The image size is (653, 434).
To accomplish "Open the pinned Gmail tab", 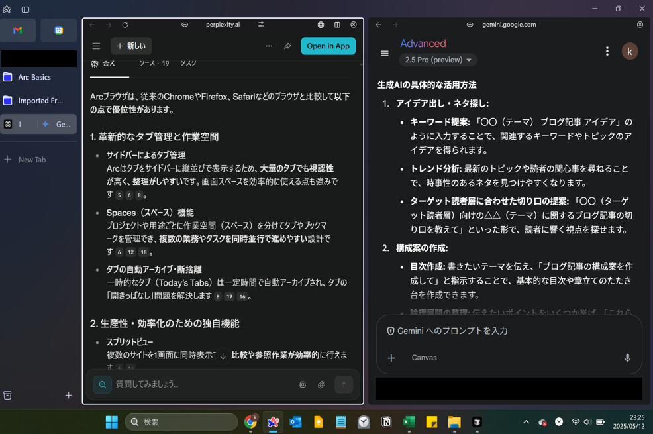I will [x=18, y=30].
